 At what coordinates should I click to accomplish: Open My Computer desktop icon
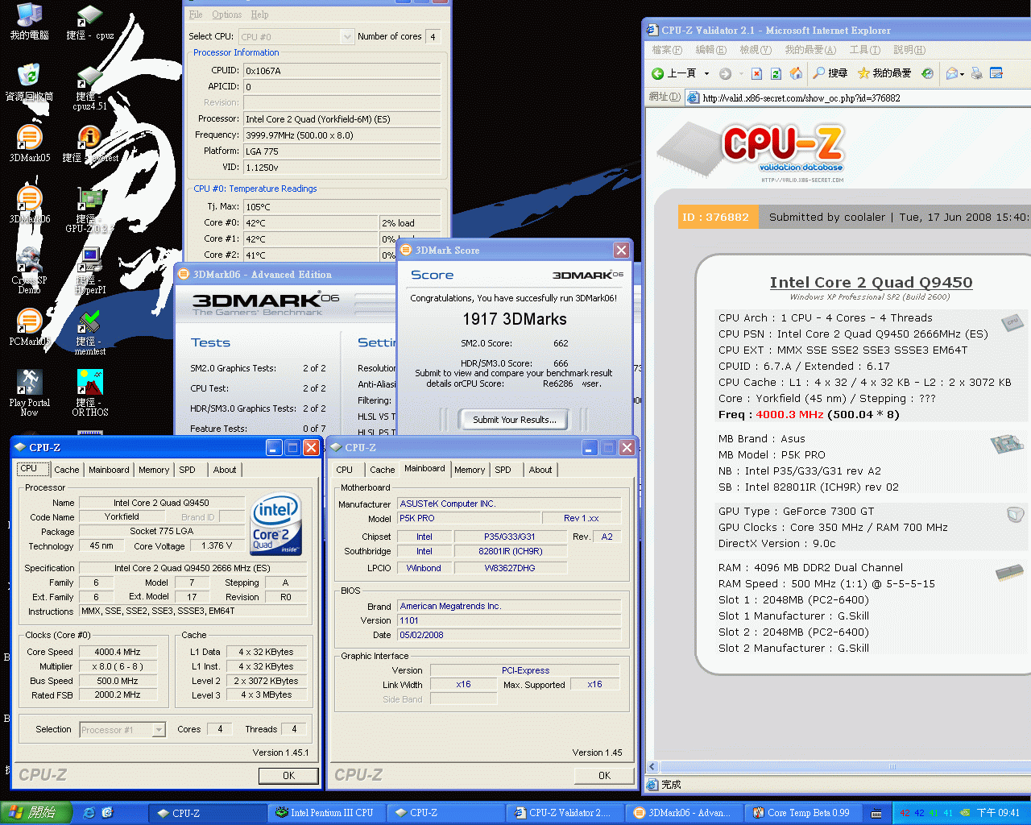29,22
